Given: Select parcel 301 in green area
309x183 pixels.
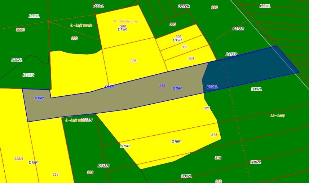Looking at the screenshot, I should coord(173,25).
